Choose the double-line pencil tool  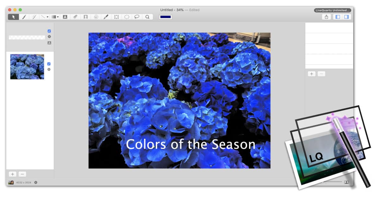pos(34,17)
